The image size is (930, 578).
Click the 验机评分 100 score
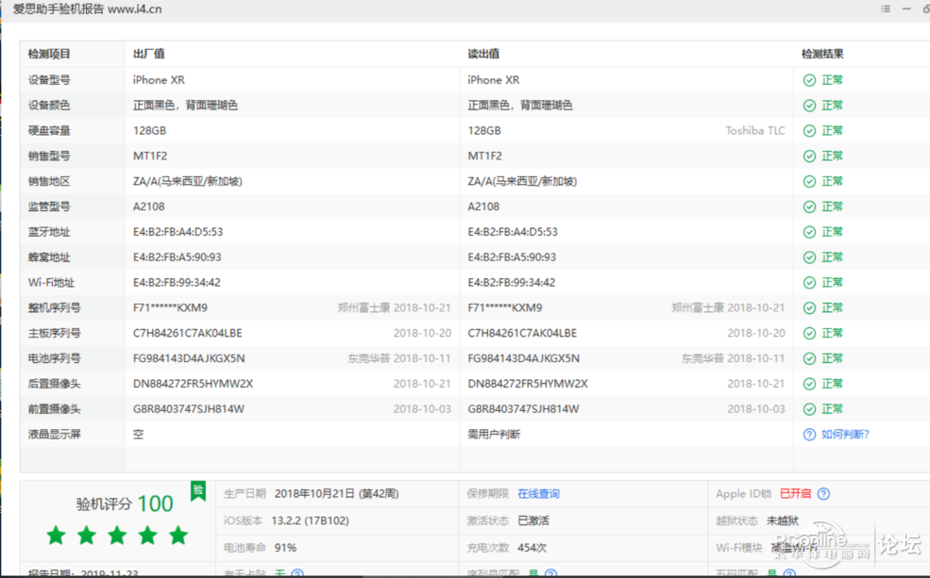click(125, 504)
